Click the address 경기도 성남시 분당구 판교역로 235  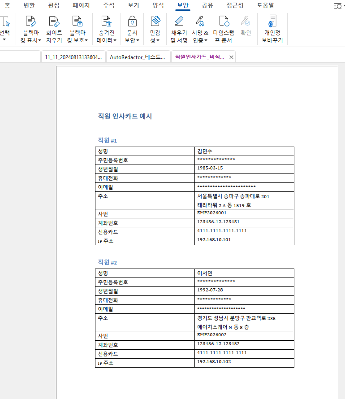pyautogui.click(x=236, y=318)
